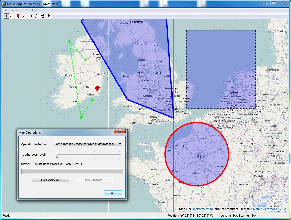Select the rectangle drawing tool

click(30, 16)
